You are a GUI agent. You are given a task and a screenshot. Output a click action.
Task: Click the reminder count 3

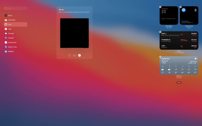click(195, 10)
